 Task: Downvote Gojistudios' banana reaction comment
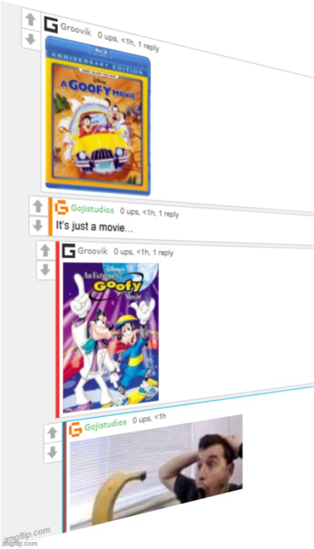[53, 452]
